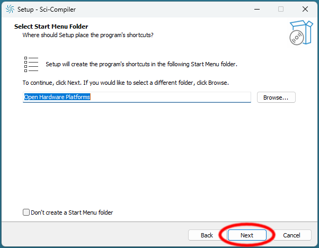The width and height of the screenshot is (319, 248).
Task: Go Back to the previous setup step
Action: click(207, 235)
